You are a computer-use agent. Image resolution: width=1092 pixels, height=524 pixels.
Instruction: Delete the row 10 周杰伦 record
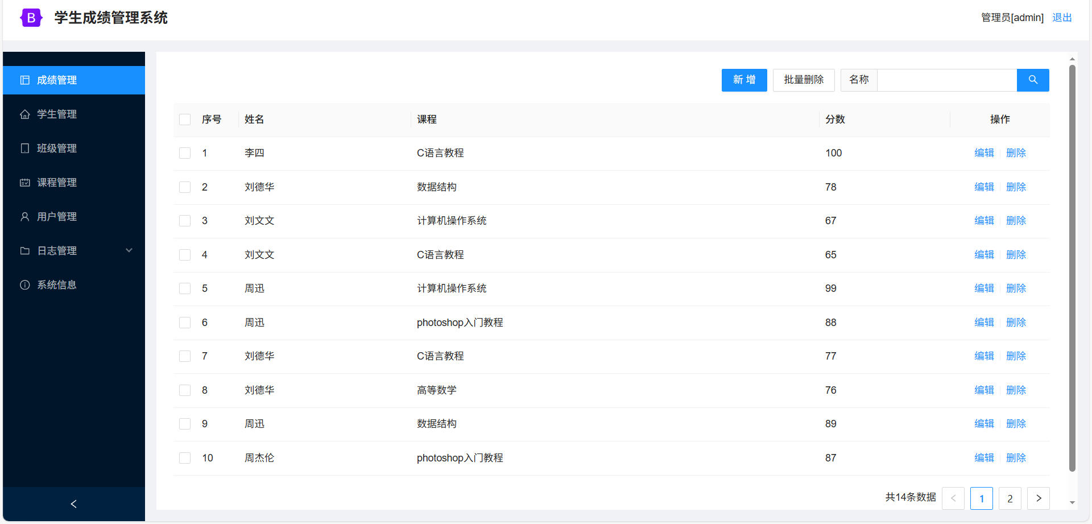click(x=1016, y=458)
